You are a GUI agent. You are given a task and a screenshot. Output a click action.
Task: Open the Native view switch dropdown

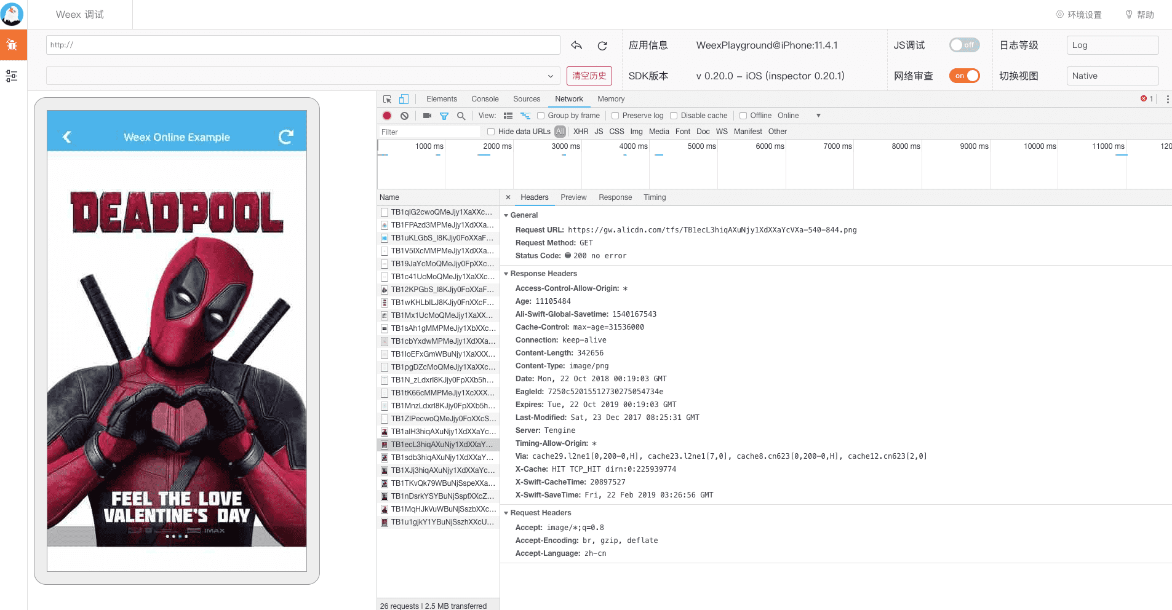[x=1112, y=76]
